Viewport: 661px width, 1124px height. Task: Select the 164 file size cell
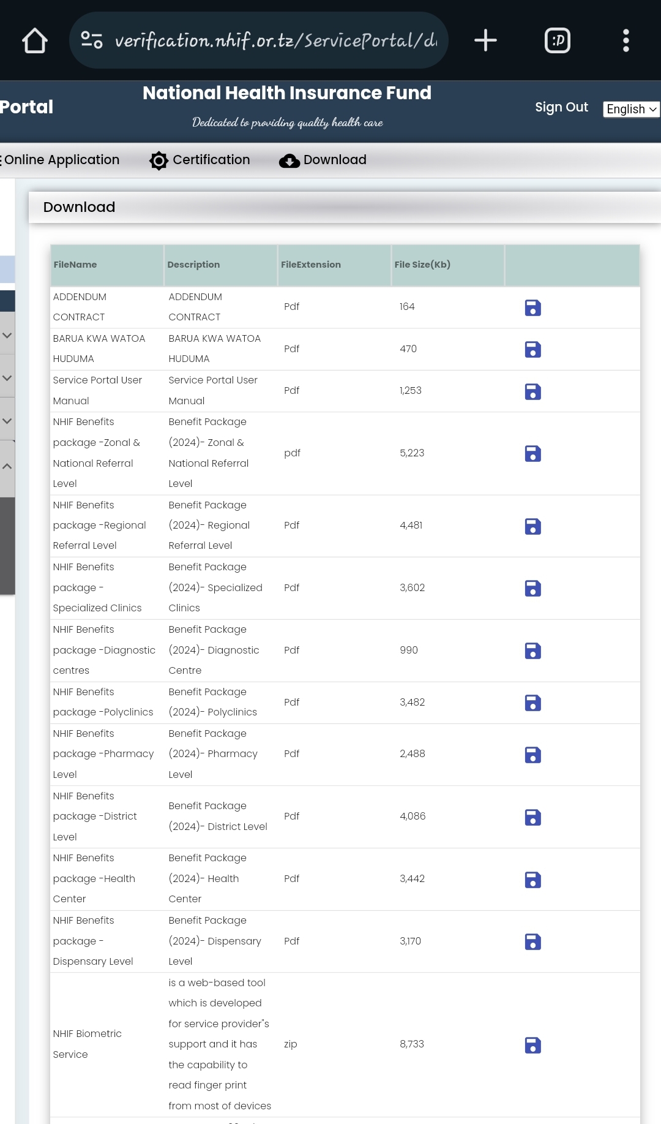[407, 306]
